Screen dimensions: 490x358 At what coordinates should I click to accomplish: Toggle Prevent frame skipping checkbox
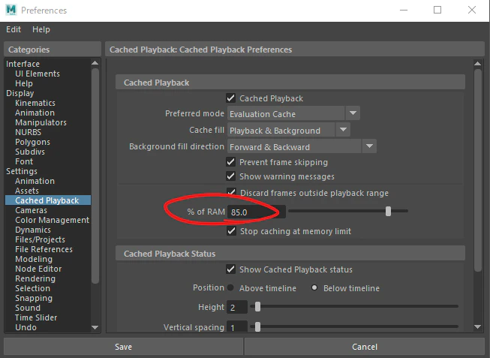(230, 162)
